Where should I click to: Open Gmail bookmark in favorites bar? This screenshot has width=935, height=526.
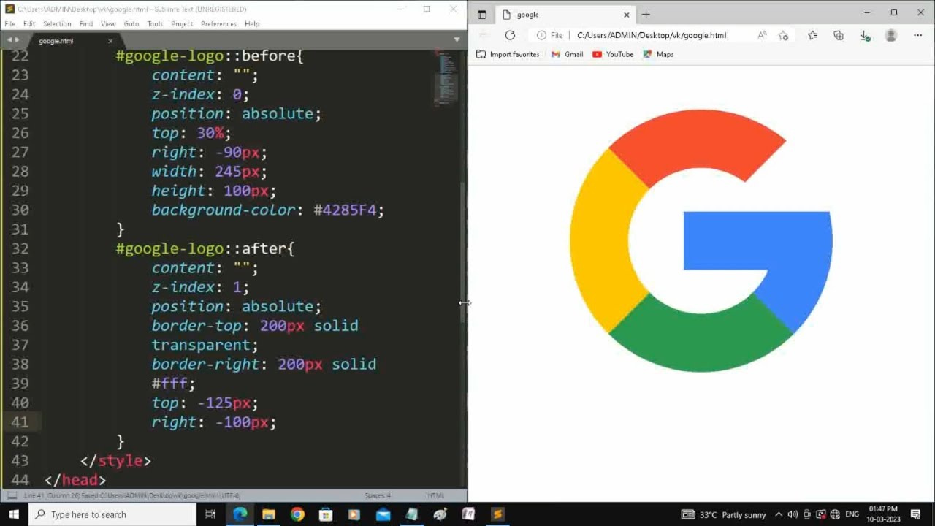tap(568, 54)
